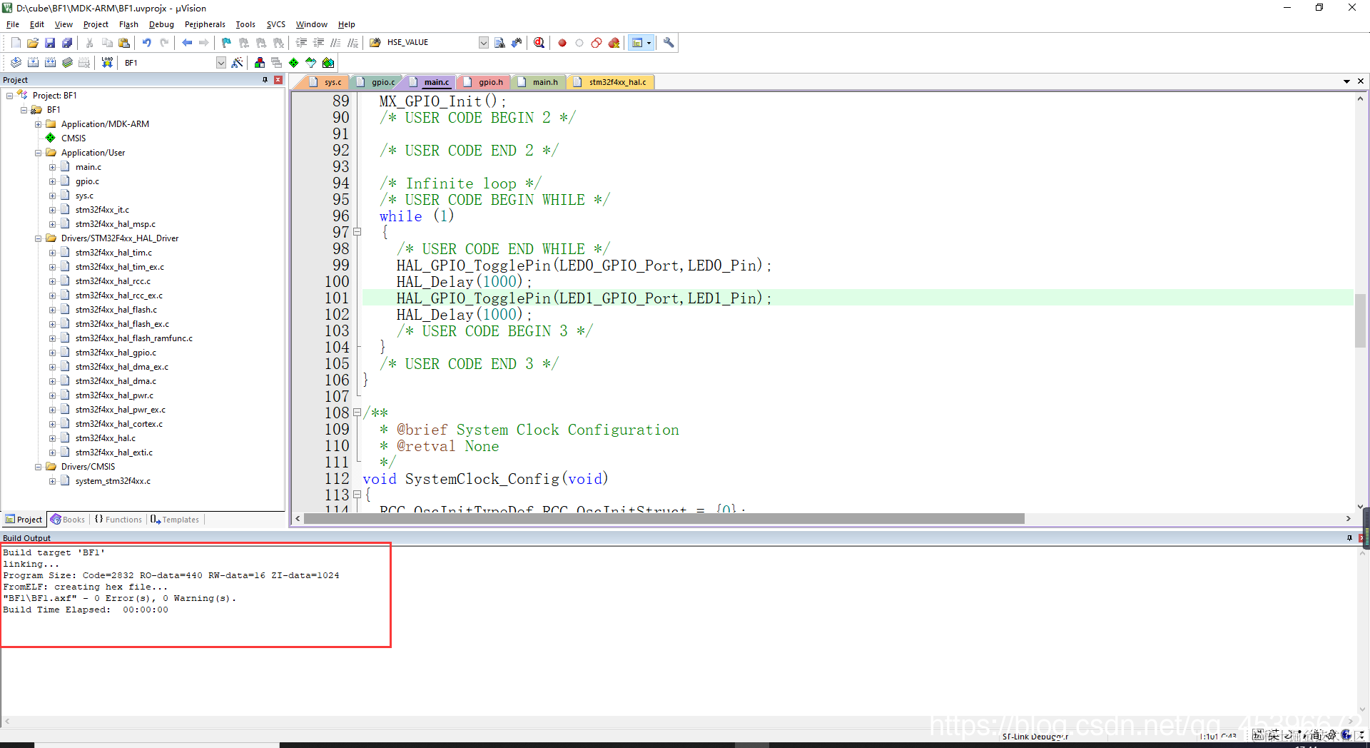Kill all breakpoints icon
1370x748 pixels.
(x=614, y=43)
